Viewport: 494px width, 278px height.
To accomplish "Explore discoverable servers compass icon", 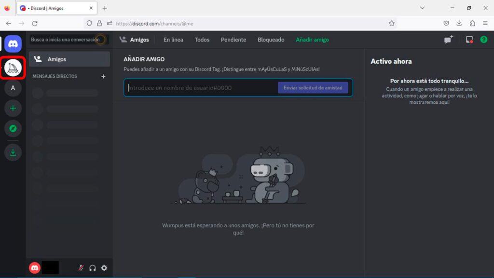I will click(13, 128).
